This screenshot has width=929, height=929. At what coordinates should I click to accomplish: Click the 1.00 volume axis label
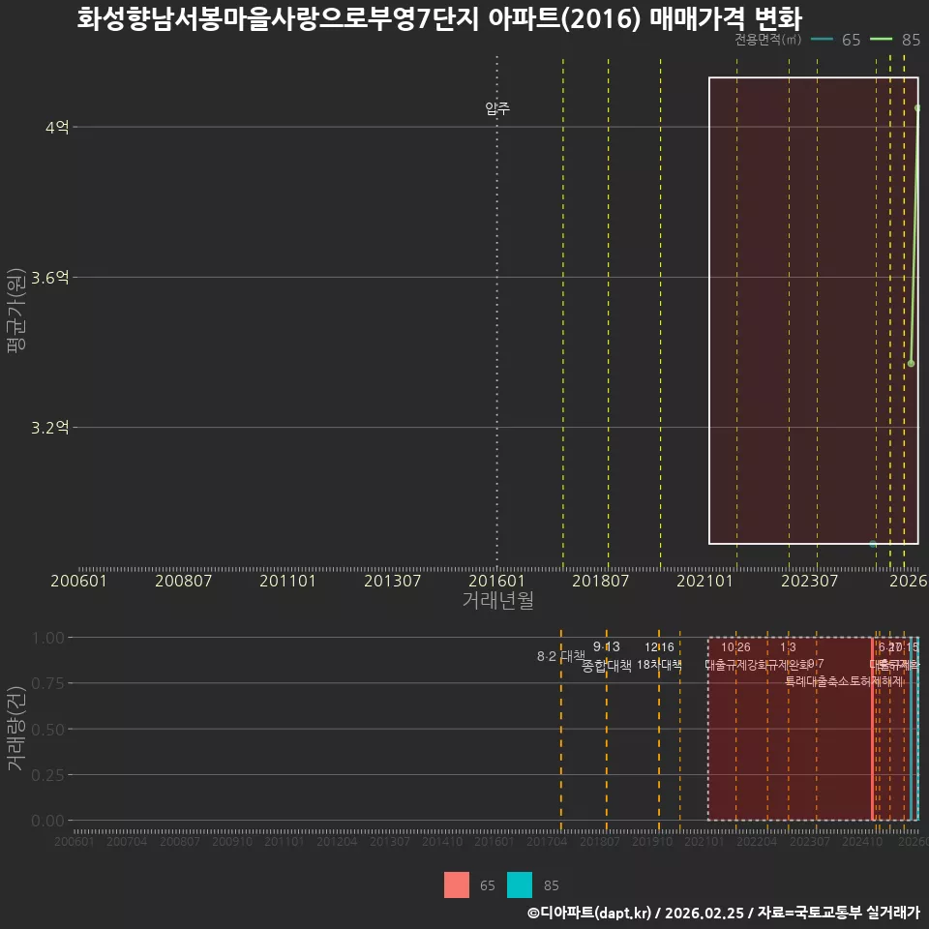(48, 638)
